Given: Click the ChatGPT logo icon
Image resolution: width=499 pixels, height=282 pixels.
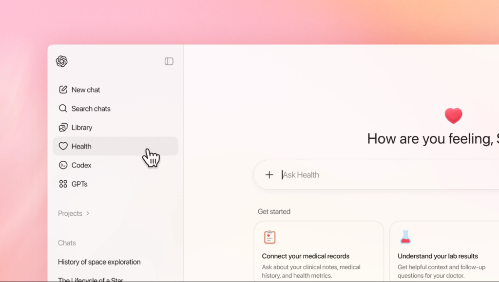Looking at the screenshot, I should click(62, 61).
